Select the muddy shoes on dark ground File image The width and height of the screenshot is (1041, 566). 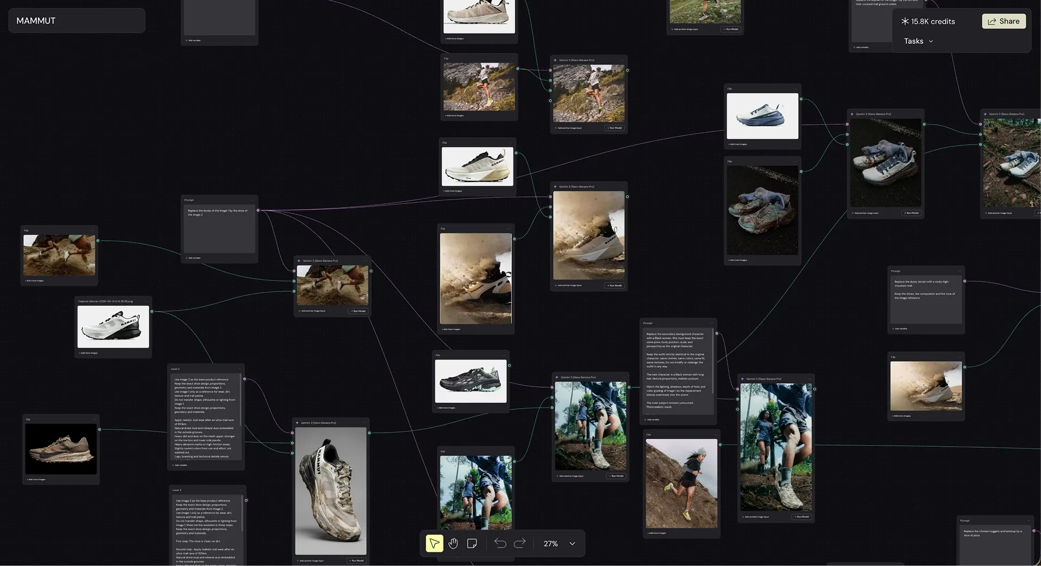pos(762,210)
